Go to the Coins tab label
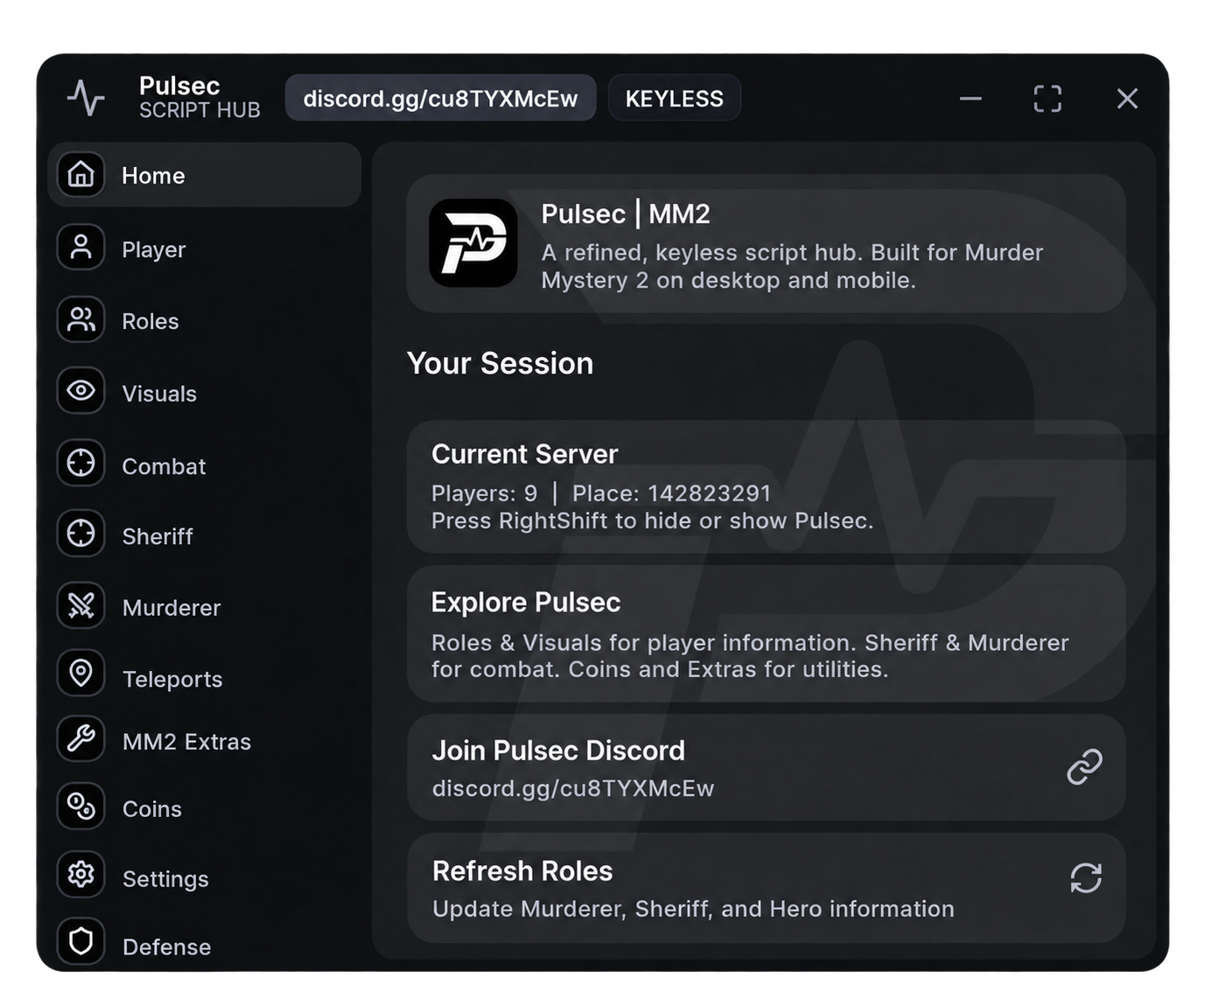The height and width of the screenshot is (999, 1205). [x=152, y=809]
